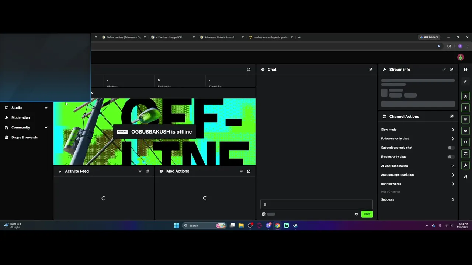Open the user avatar profile menu
The image size is (472, 265).
461,57
